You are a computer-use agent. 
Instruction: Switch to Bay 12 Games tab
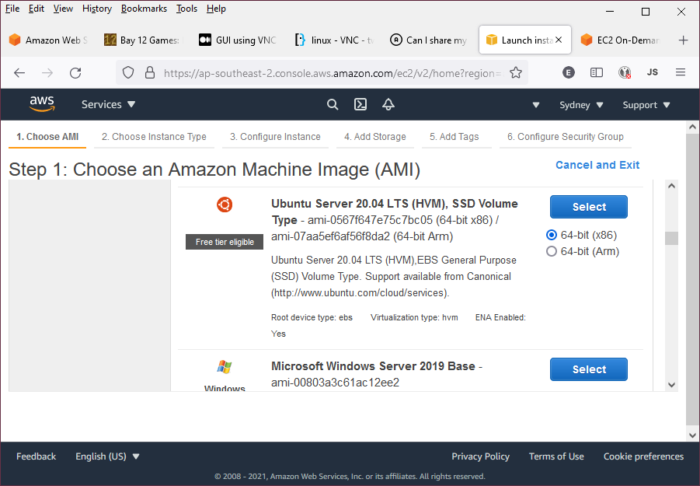pyautogui.click(x=142, y=40)
